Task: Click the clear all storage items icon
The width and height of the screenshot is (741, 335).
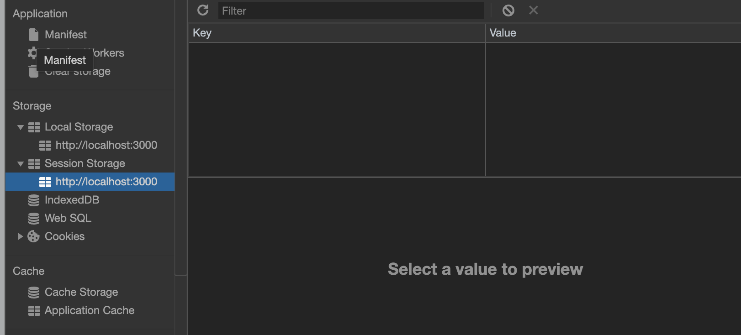Action: 508,10
